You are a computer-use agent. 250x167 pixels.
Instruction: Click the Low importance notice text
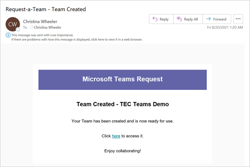point(42,35)
